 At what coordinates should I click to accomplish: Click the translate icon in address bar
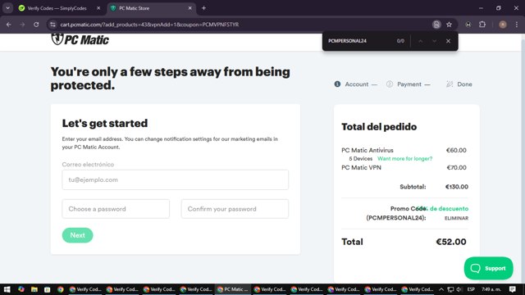(x=436, y=25)
